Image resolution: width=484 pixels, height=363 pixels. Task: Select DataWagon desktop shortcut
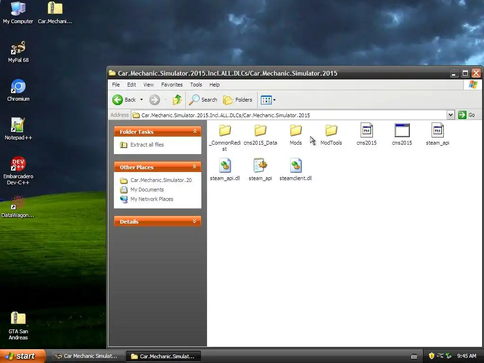tap(18, 207)
